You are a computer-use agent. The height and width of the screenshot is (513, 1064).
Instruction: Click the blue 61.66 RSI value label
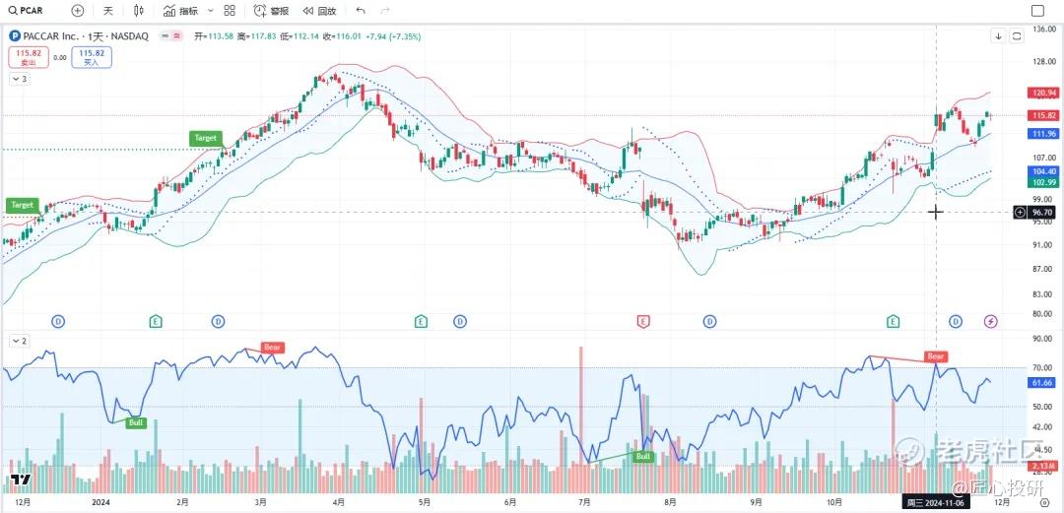click(x=1042, y=383)
